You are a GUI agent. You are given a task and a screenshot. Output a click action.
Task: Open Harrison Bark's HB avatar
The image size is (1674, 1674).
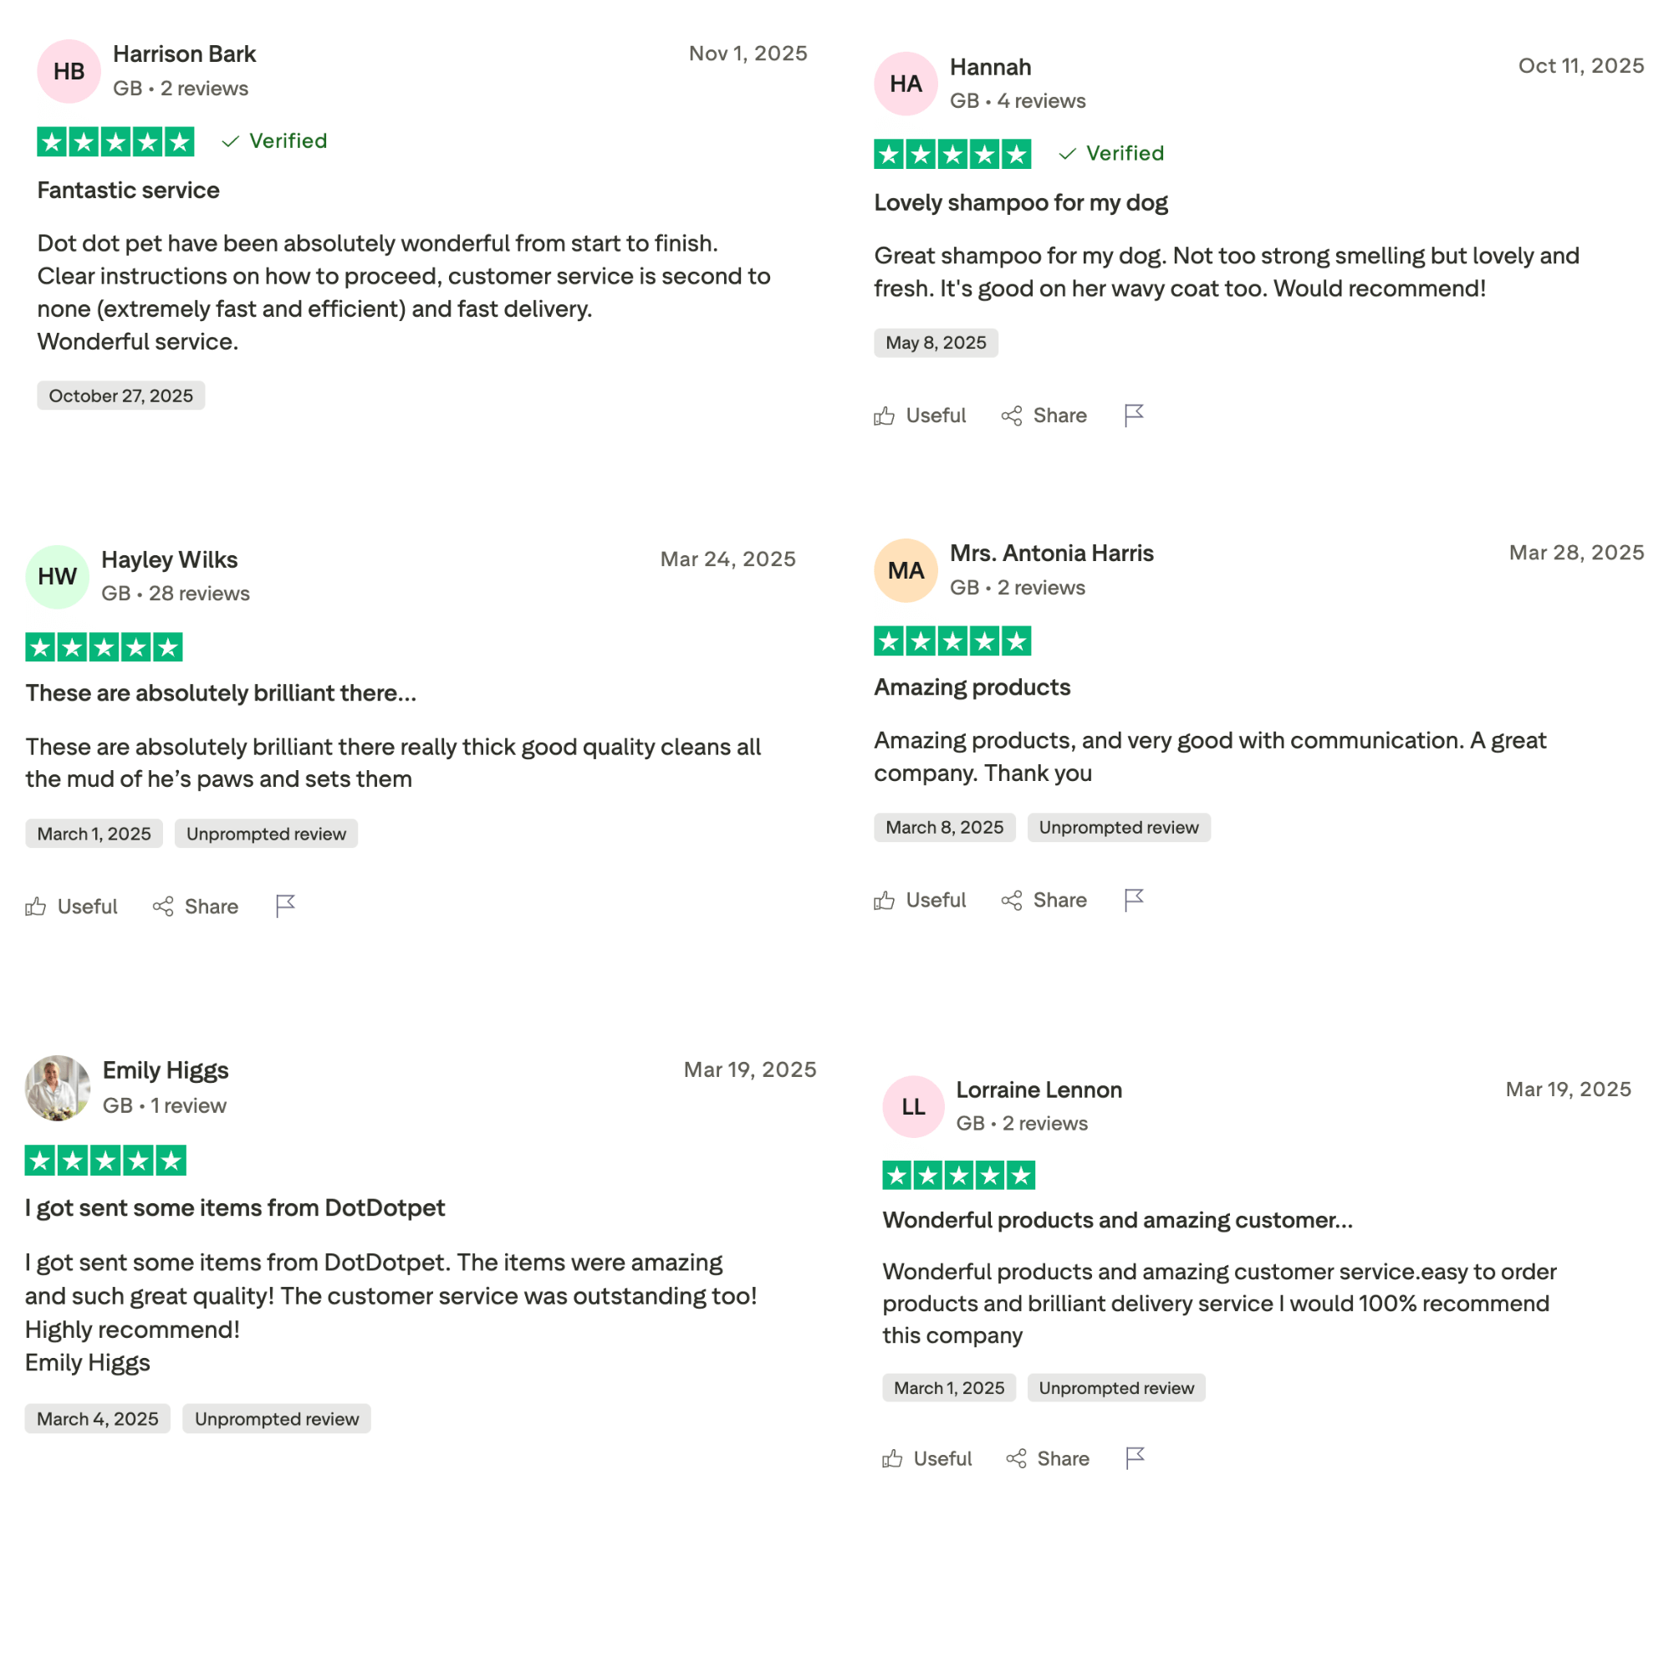pos(69,72)
